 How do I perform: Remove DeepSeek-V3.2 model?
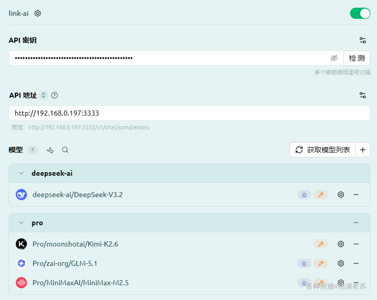(x=356, y=195)
